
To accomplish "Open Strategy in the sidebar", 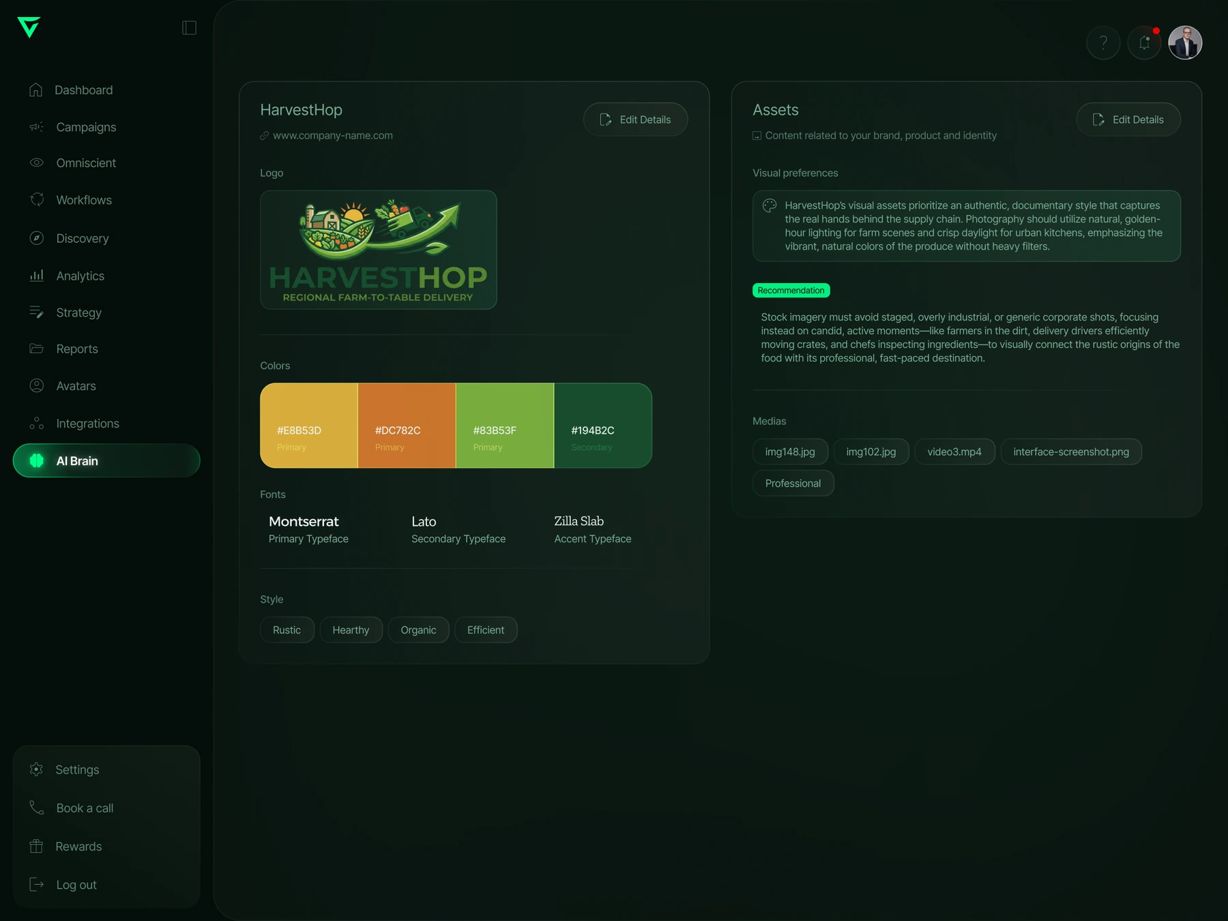I will tap(106, 312).
